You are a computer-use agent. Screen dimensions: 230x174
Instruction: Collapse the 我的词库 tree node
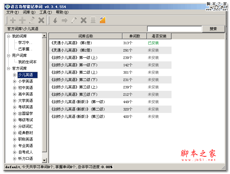tap(9, 36)
